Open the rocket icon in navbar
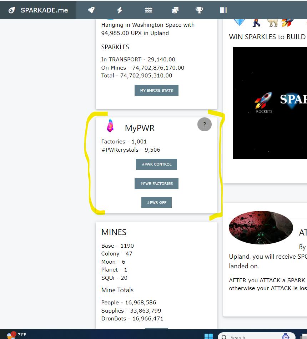 (91, 10)
